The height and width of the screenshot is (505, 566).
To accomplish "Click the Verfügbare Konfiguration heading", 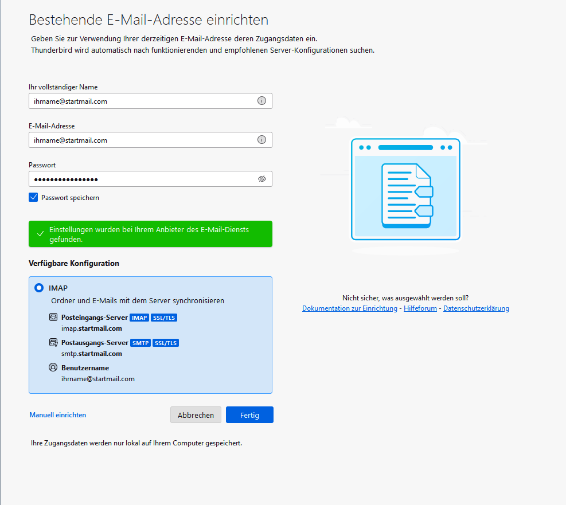I will [x=74, y=263].
